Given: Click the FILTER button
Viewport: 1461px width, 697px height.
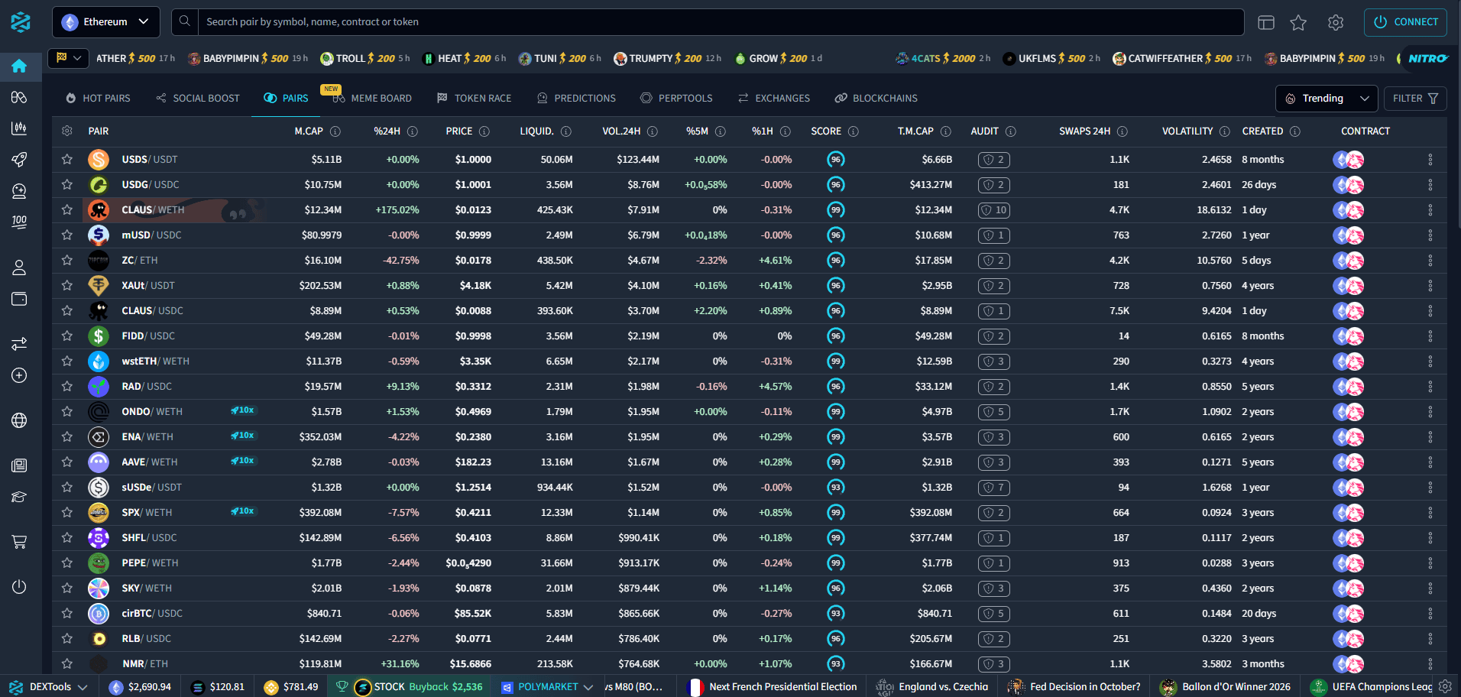Looking at the screenshot, I should pyautogui.click(x=1415, y=99).
